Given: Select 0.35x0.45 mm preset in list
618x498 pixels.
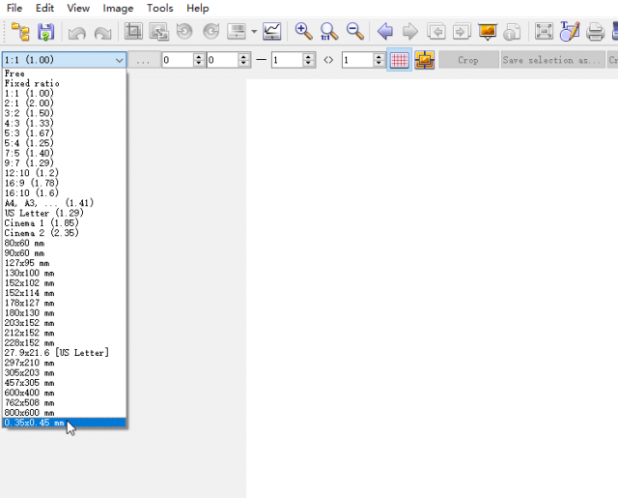Looking at the screenshot, I should [x=35, y=423].
